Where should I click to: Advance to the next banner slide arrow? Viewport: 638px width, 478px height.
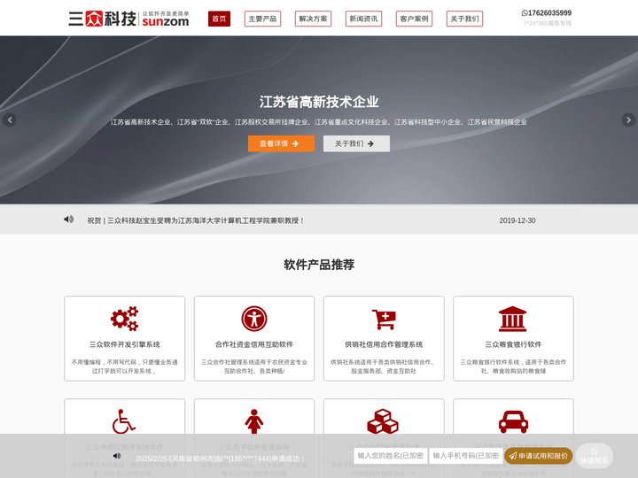(628, 119)
